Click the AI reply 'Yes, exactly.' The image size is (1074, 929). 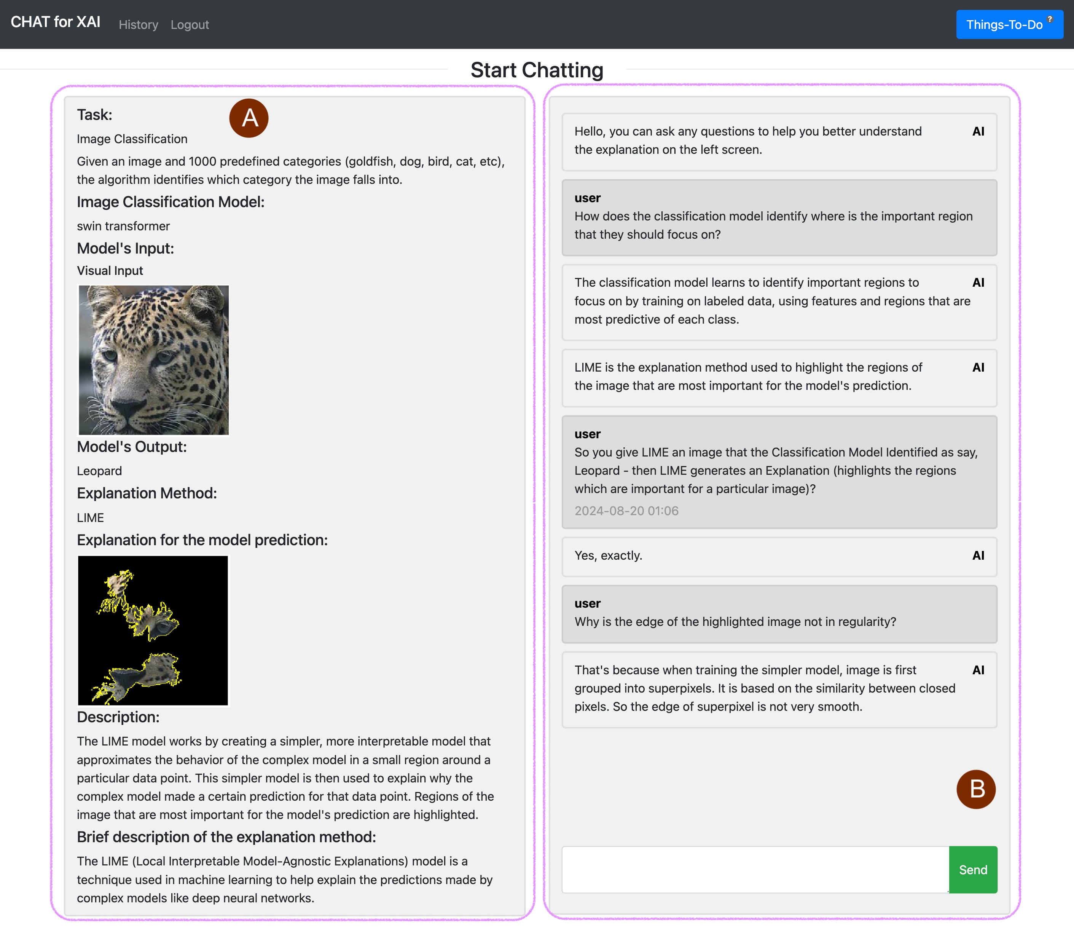pos(779,556)
